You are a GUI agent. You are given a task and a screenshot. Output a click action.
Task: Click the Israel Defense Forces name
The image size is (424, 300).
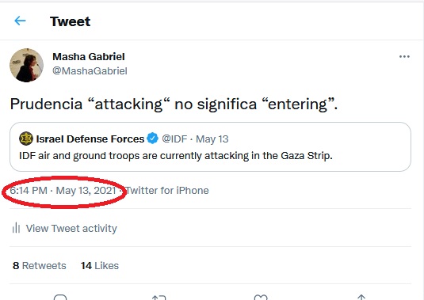point(90,139)
